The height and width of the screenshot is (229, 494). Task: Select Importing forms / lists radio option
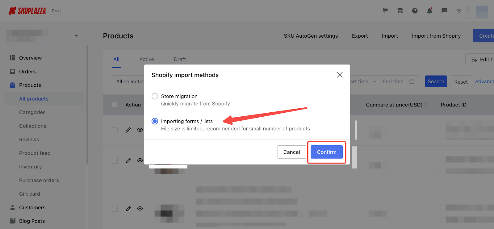coord(155,121)
